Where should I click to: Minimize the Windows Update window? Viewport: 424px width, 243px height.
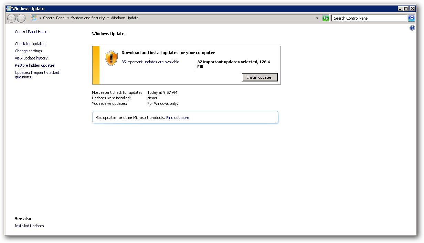[x=400, y=9]
